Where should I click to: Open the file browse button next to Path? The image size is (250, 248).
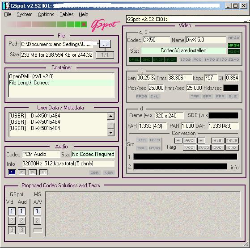point(105,44)
